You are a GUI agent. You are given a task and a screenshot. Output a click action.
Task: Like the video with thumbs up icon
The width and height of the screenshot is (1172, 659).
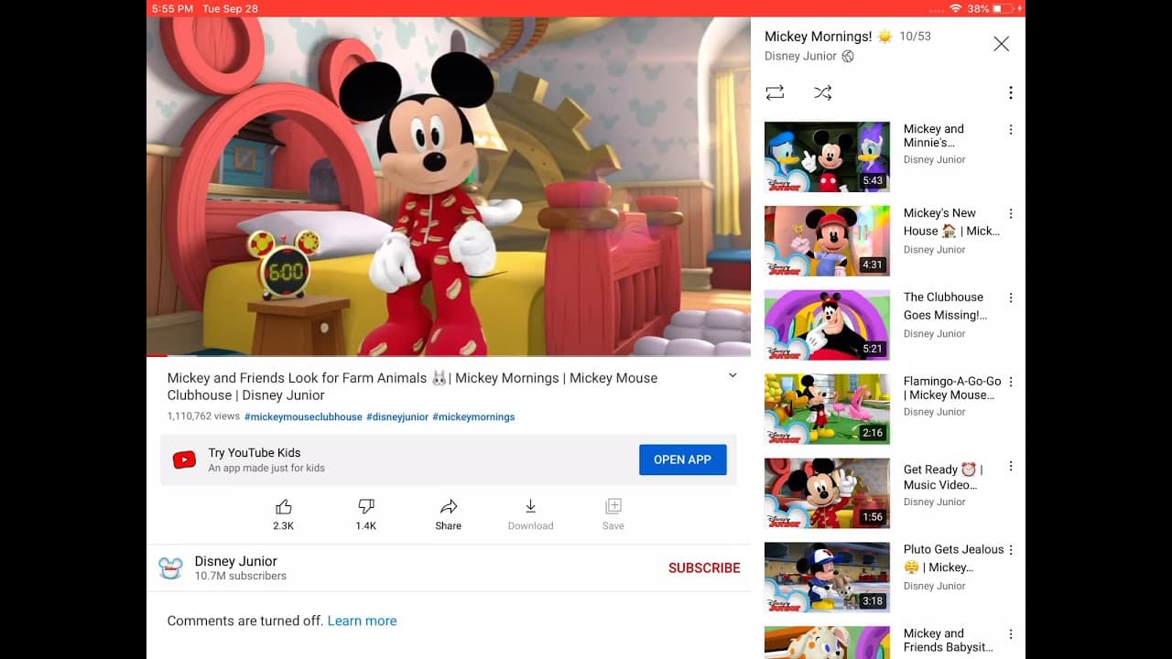284,507
